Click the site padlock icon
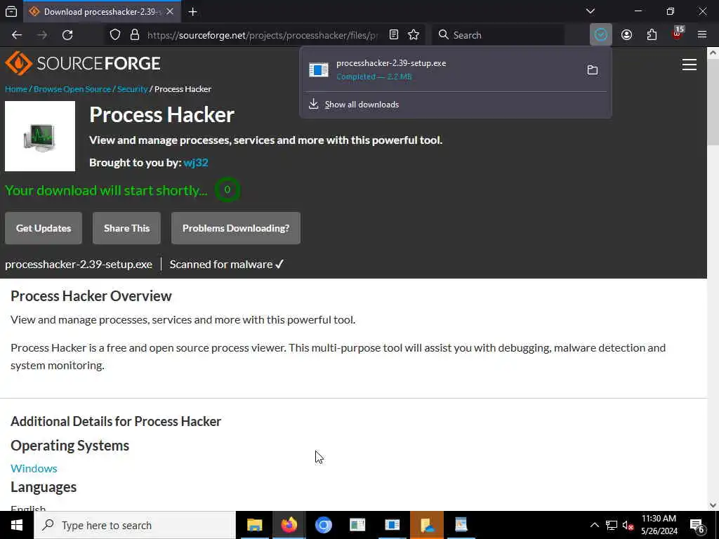719x539 pixels. click(134, 35)
